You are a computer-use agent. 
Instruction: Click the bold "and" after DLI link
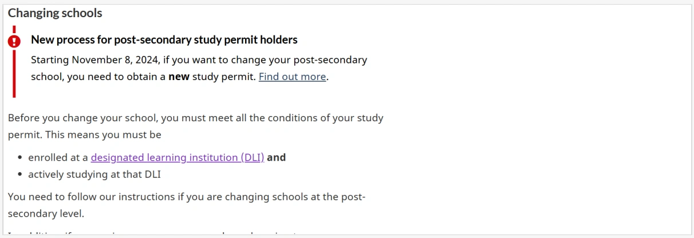point(276,157)
